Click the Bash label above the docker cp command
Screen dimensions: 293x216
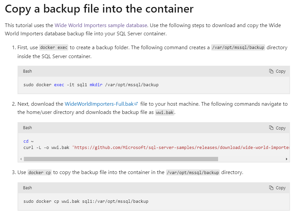pos(28,188)
